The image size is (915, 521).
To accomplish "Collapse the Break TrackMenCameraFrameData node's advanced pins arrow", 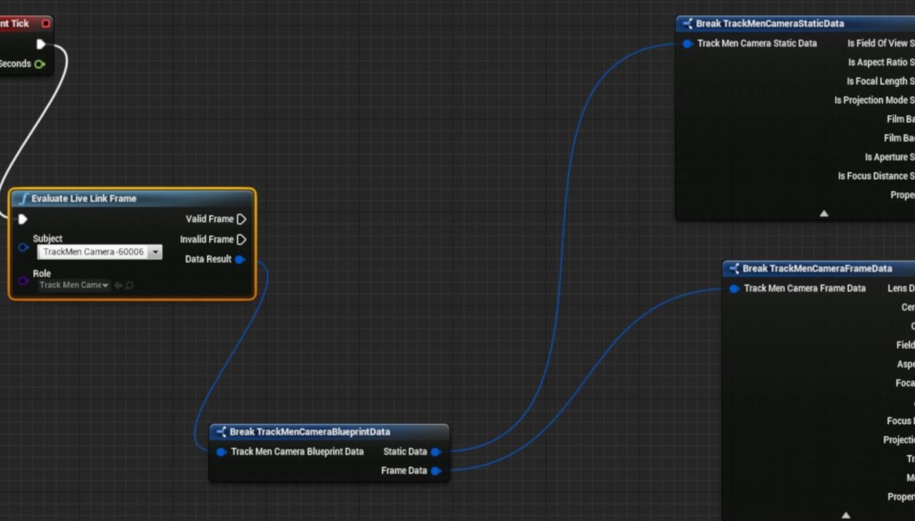I will [x=846, y=515].
